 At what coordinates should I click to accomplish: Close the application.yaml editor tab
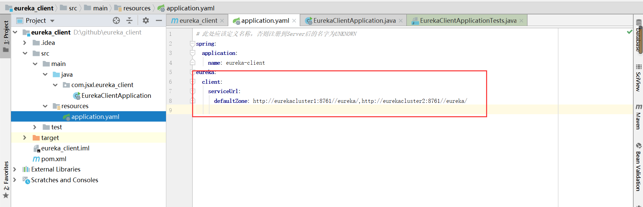294,21
